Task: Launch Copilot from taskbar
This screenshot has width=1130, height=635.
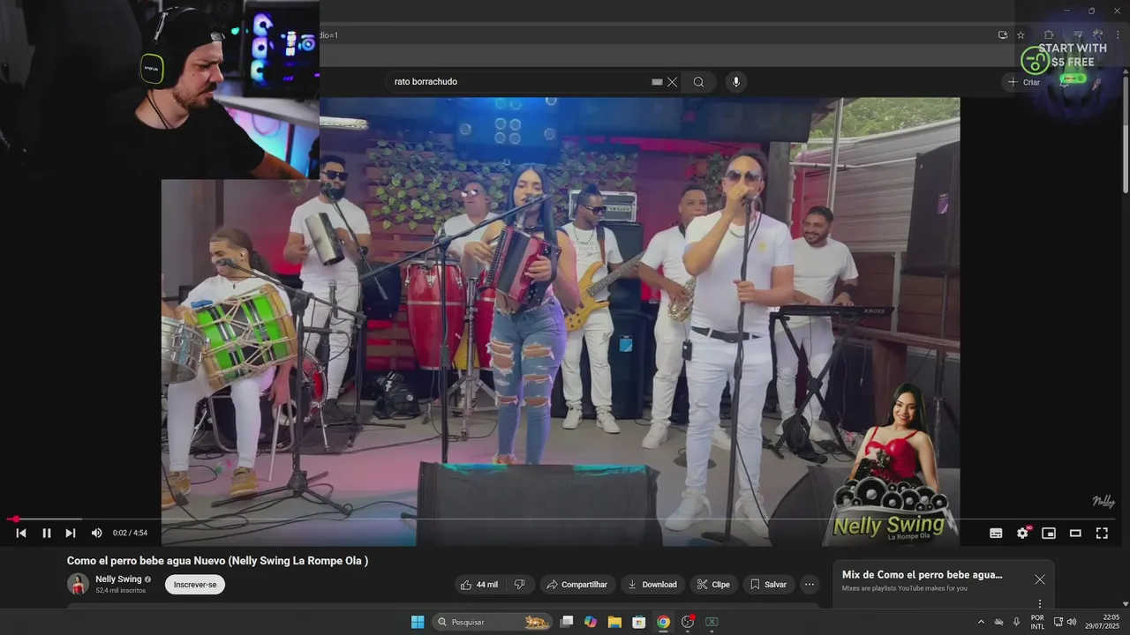Action: [x=591, y=622]
